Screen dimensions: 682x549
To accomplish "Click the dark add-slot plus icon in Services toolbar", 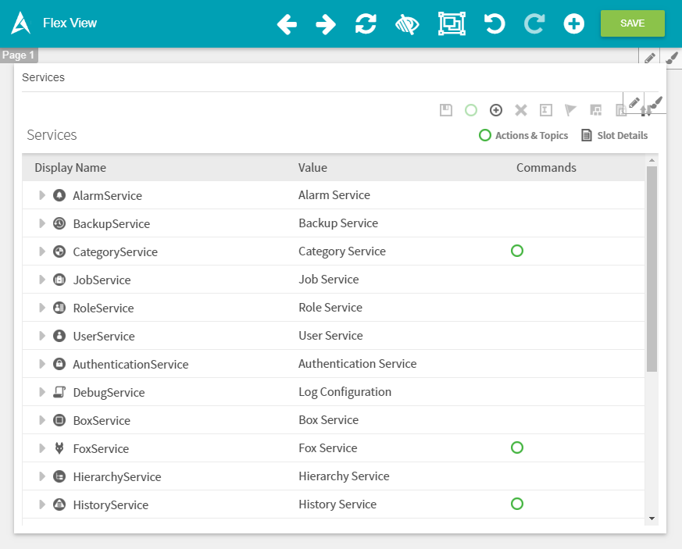I will tap(496, 110).
